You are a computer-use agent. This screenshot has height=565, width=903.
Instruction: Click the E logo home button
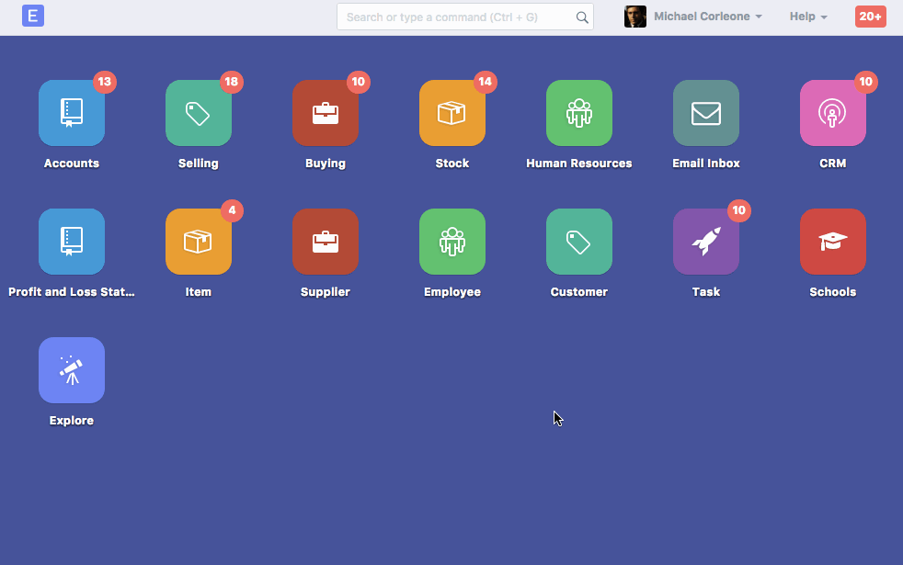(x=33, y=16)
